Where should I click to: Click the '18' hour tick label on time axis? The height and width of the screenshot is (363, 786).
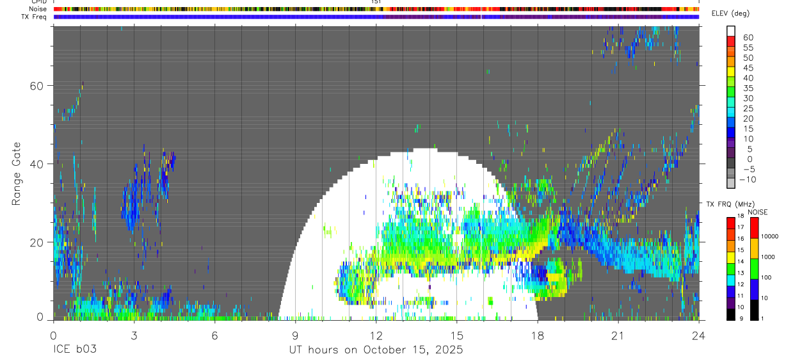537,335
